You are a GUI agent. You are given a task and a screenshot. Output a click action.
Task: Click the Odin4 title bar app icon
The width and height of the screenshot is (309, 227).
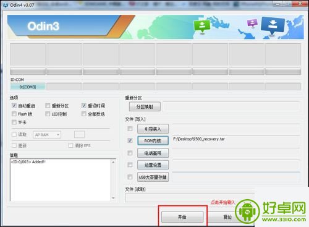point(6,5)
